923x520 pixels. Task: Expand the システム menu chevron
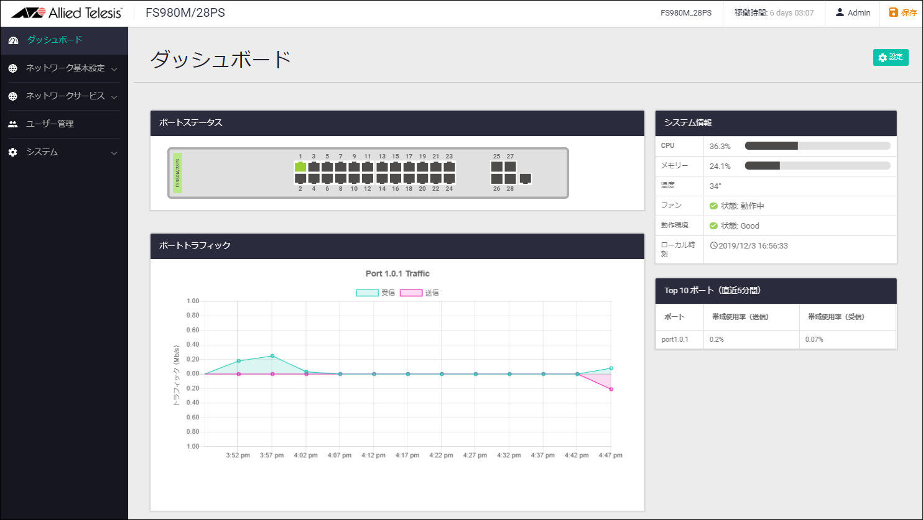pos(114,153)
